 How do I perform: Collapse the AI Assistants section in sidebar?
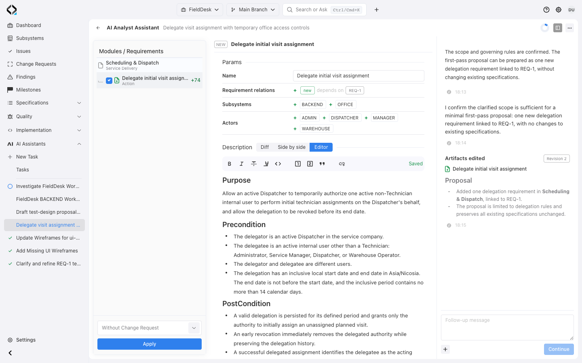[x=44, y=144]
